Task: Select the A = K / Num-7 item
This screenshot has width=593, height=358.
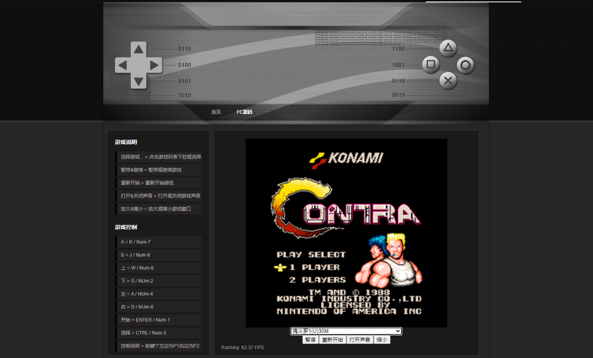Action: 158,242
